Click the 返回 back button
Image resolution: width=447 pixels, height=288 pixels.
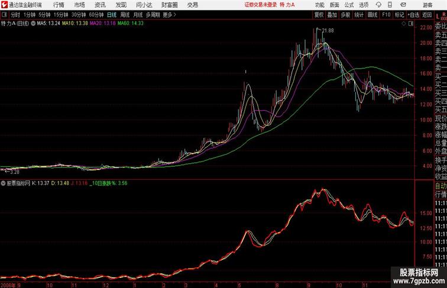click(427, 15)
